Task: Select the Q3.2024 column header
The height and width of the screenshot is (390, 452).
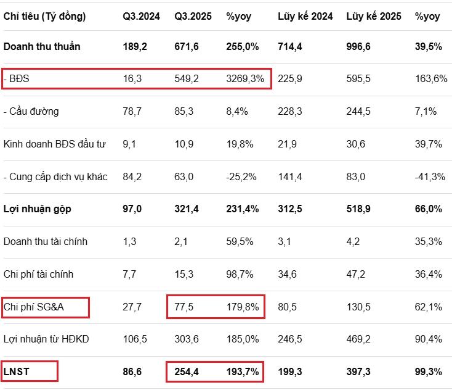Action: tap(141, 17)
